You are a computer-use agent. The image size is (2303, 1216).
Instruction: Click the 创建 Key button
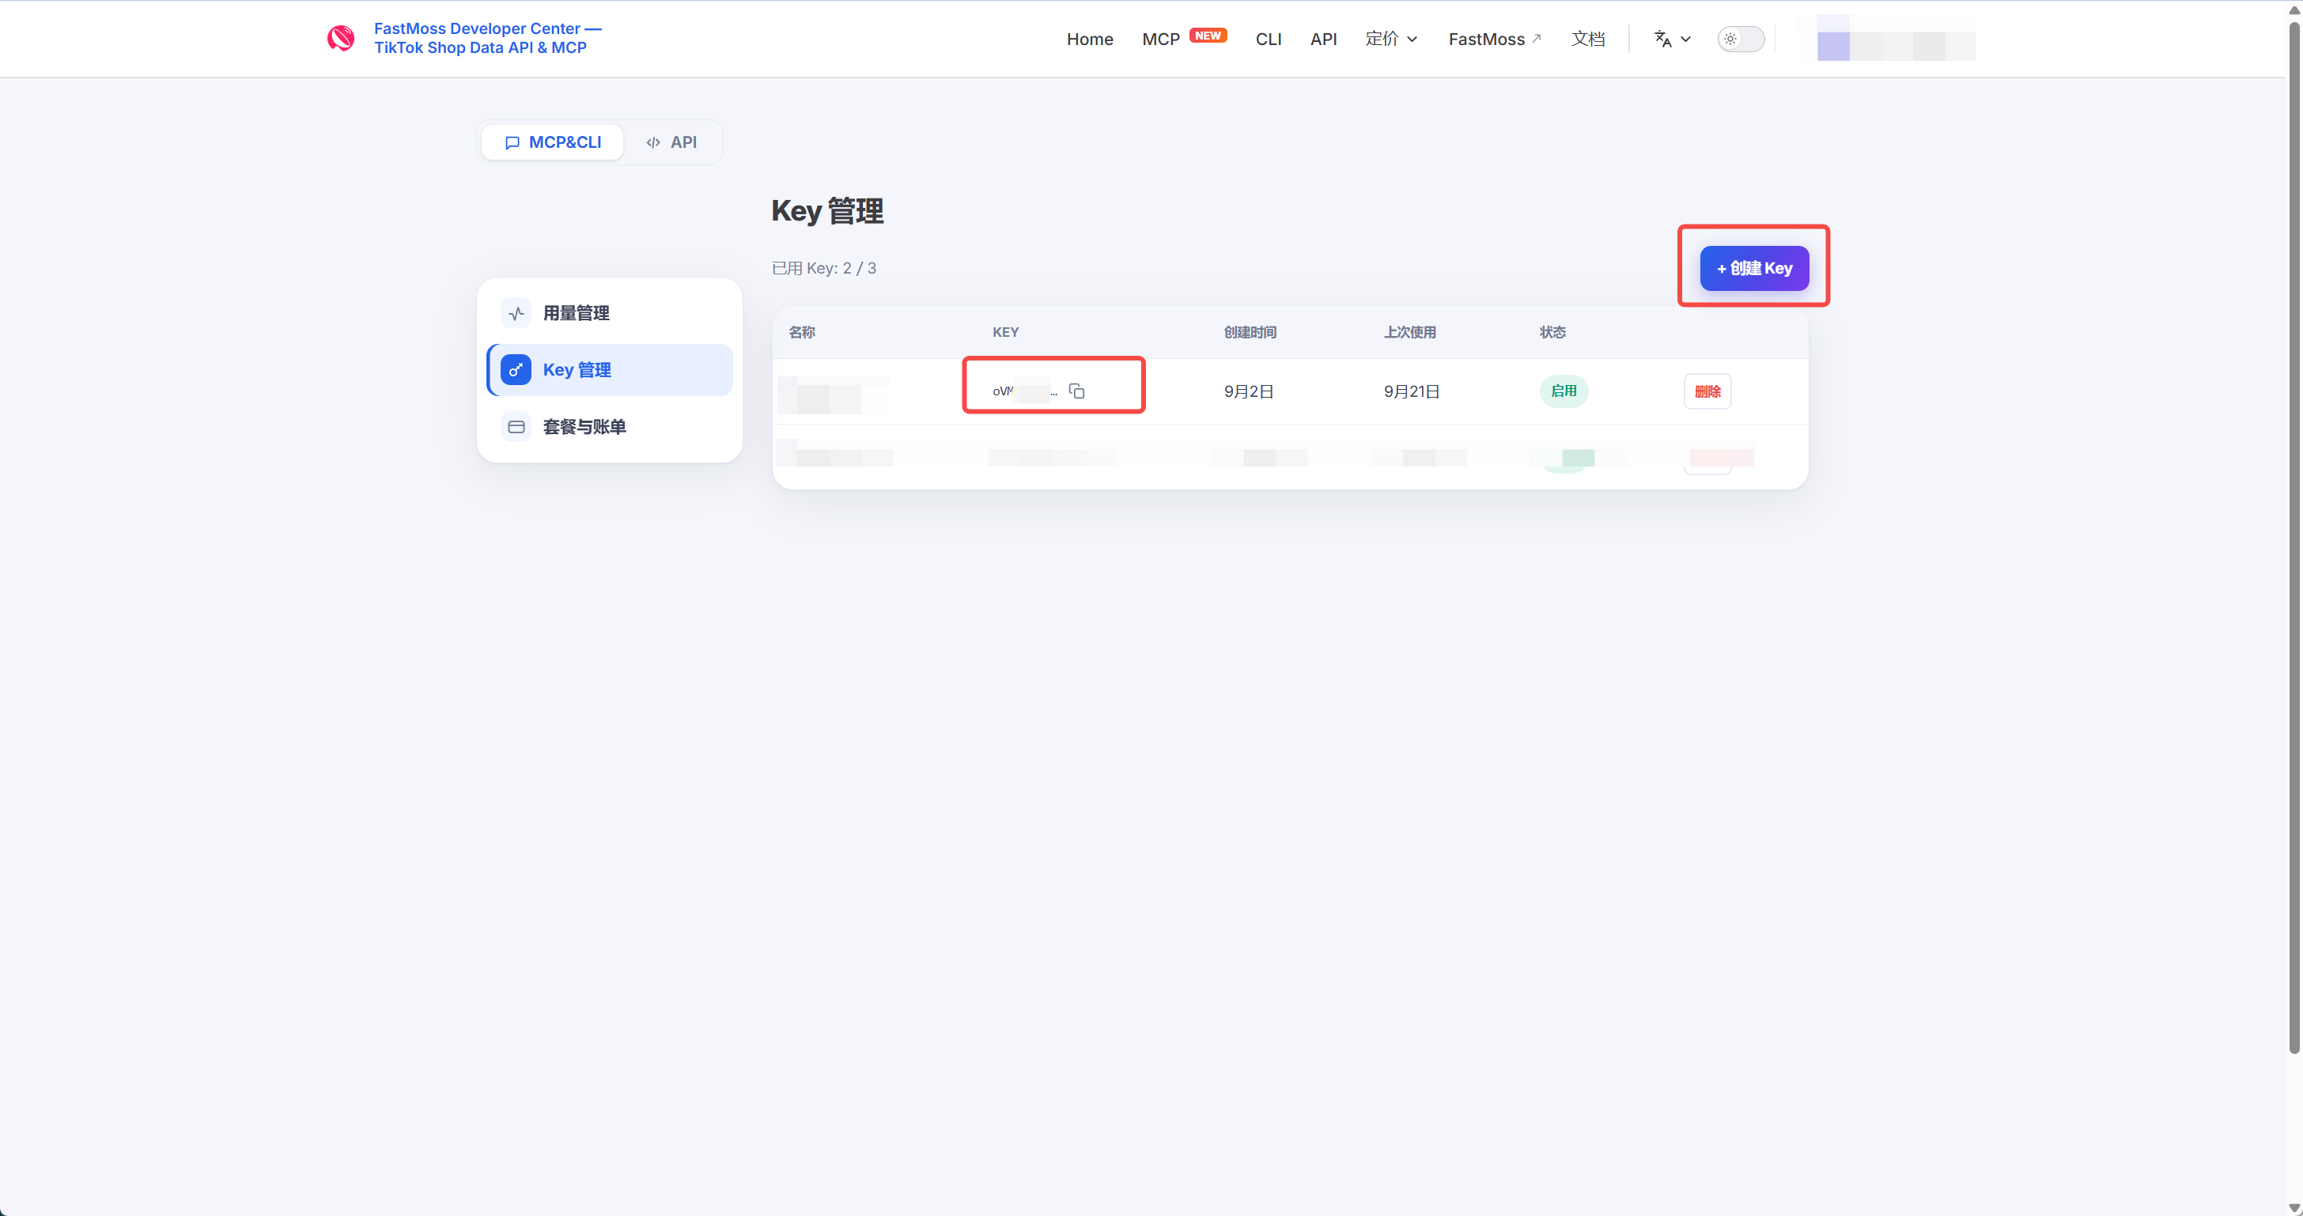(1754, 268)
